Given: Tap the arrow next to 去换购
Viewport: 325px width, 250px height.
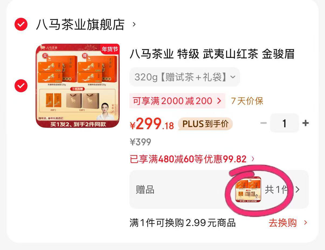Looking at the screenshot, I should [x=305, y=223].
